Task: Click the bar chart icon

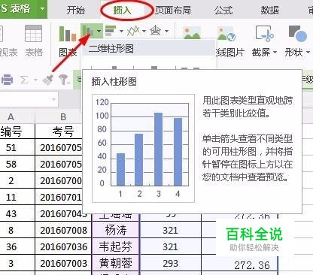Action: click(111, 31)
